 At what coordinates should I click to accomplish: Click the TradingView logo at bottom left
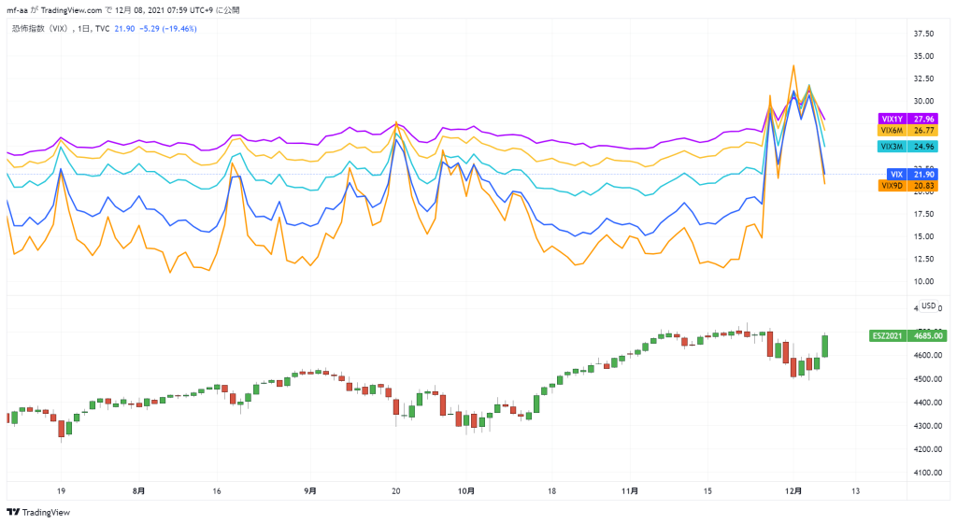(38, 513)
